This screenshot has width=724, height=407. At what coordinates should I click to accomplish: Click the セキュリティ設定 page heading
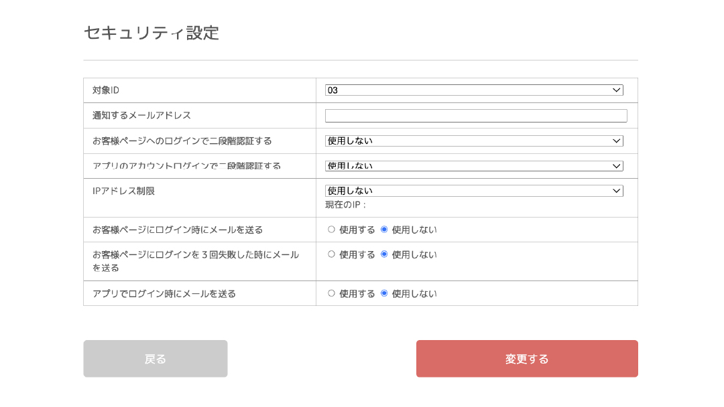coord(151,33)
